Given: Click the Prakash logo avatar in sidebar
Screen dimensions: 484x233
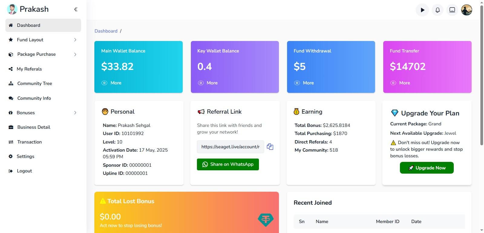Looking at the screenshot, I should point(12,9).
